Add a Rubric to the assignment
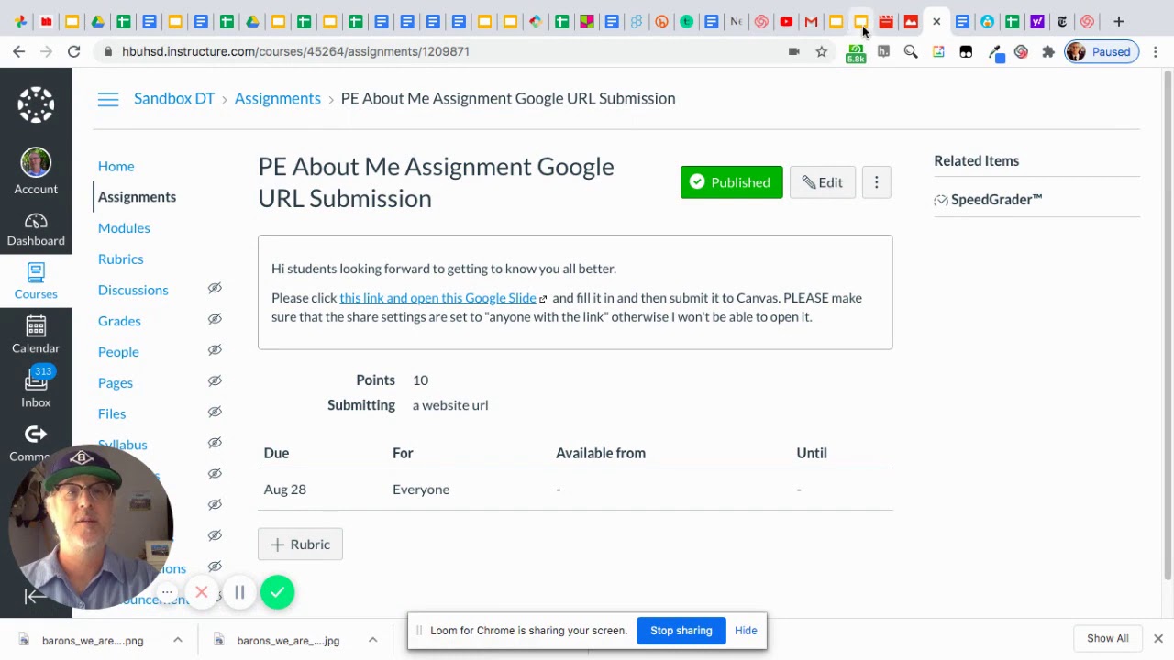 click(x=300, y=544)
